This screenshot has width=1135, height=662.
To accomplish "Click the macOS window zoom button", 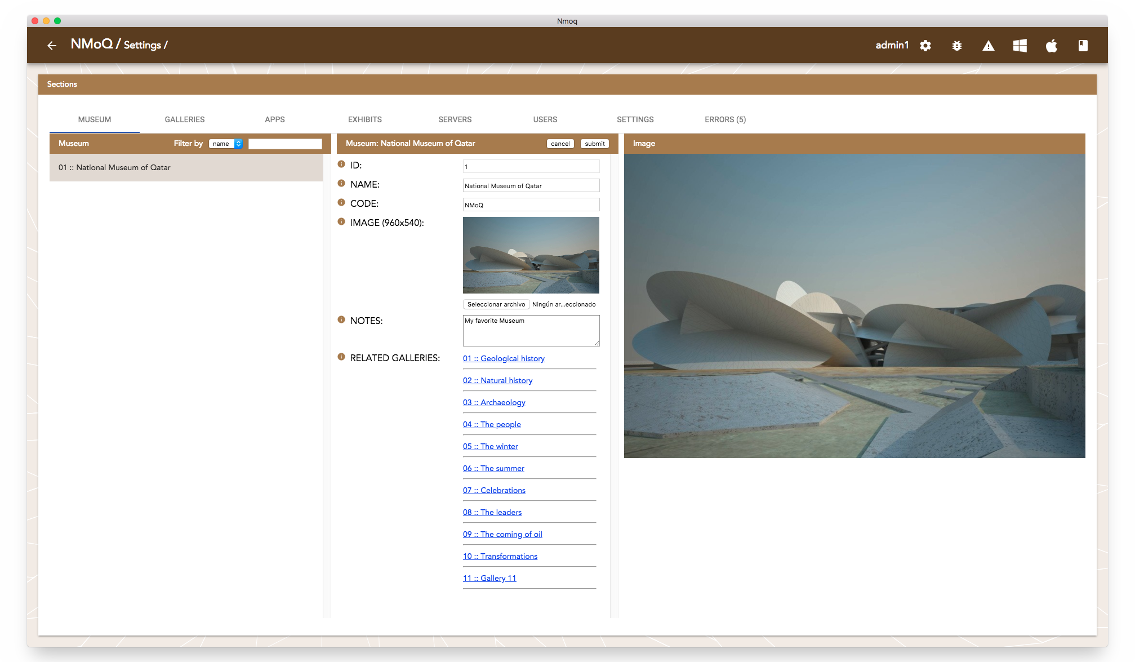I will (57, 21).
